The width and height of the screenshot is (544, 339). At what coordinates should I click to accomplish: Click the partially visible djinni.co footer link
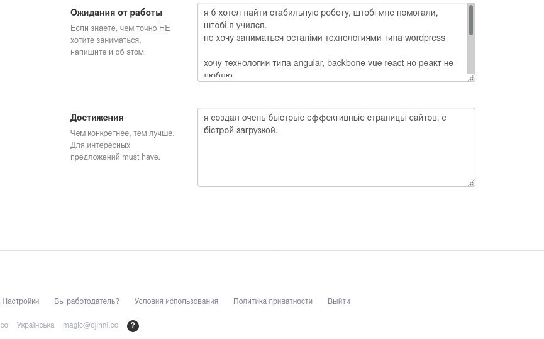point(4,325)
